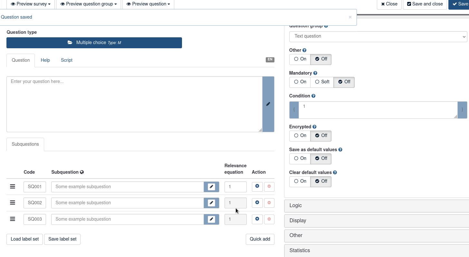Screen dimensions: 469x257
Task: Open editor pencil for SQ001 subquestion
Action: pos(211,187)
